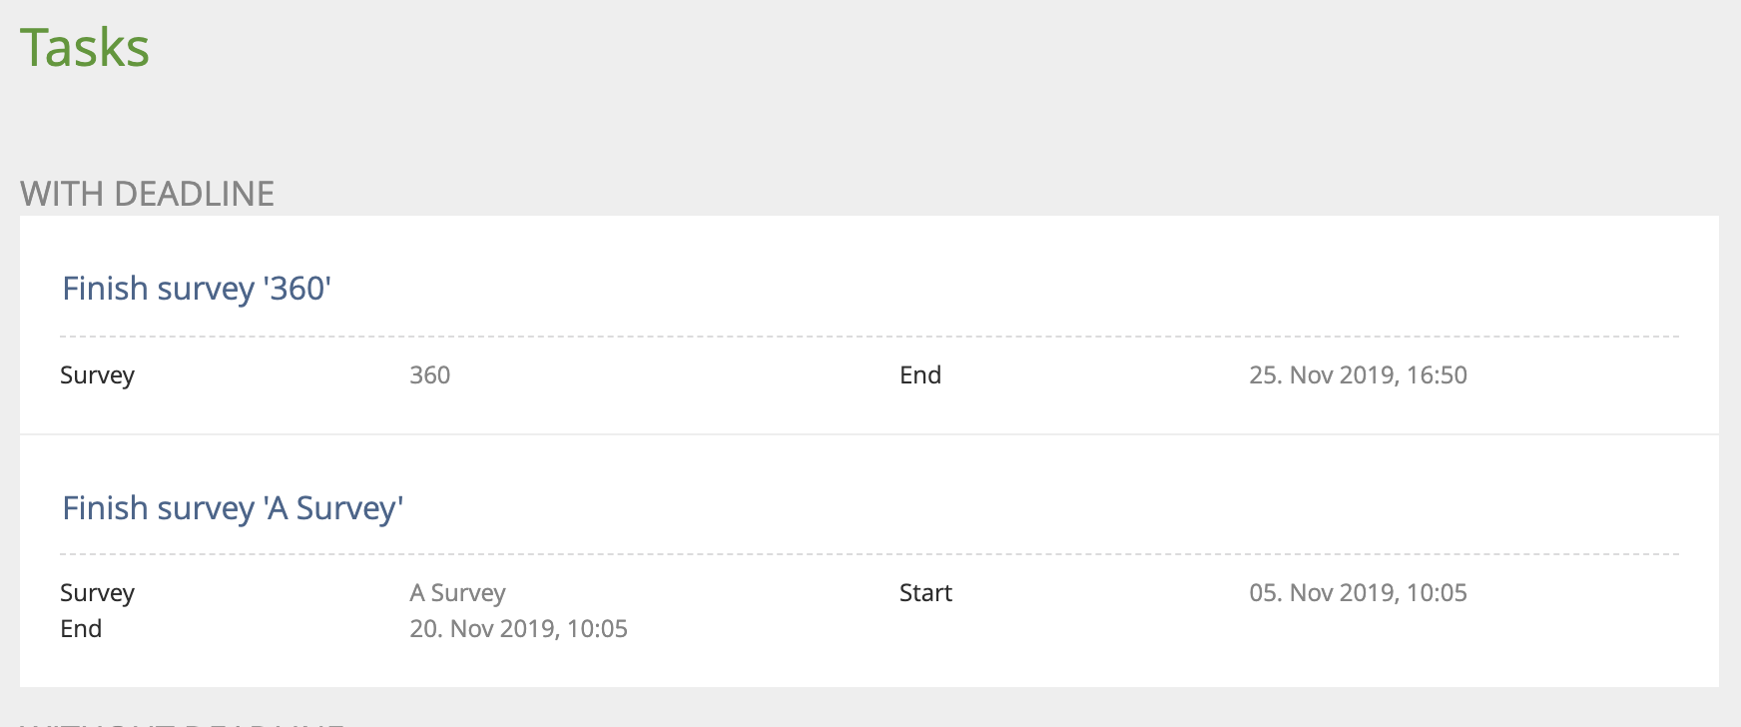Click the partially visible heading below the task list
Viewport: 1741px width, 727px height.
182,722
